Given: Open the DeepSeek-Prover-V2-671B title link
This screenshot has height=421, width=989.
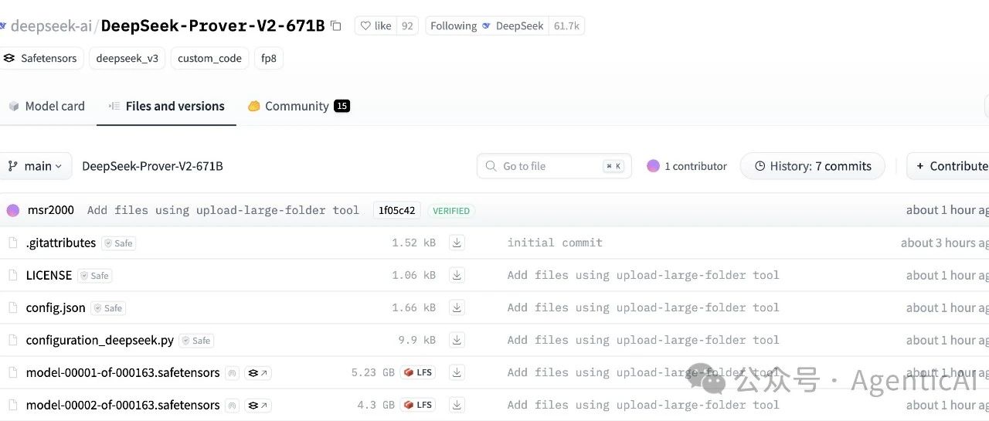Looking at the screenshot, I should click(212, 25).
